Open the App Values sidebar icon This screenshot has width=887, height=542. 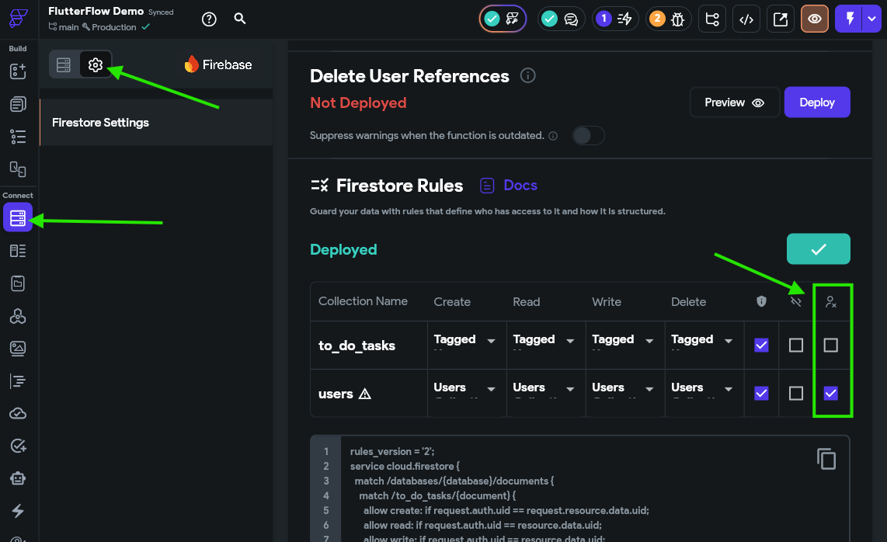click(18, 283)
